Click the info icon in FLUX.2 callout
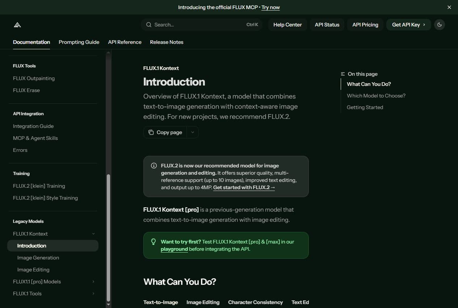Image resolution: width=458 pixels, height=308 pixels. [x=154, y=166]
